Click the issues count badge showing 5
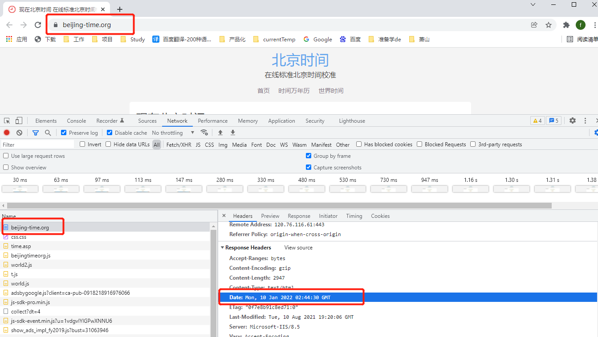 tap(553, 120)
